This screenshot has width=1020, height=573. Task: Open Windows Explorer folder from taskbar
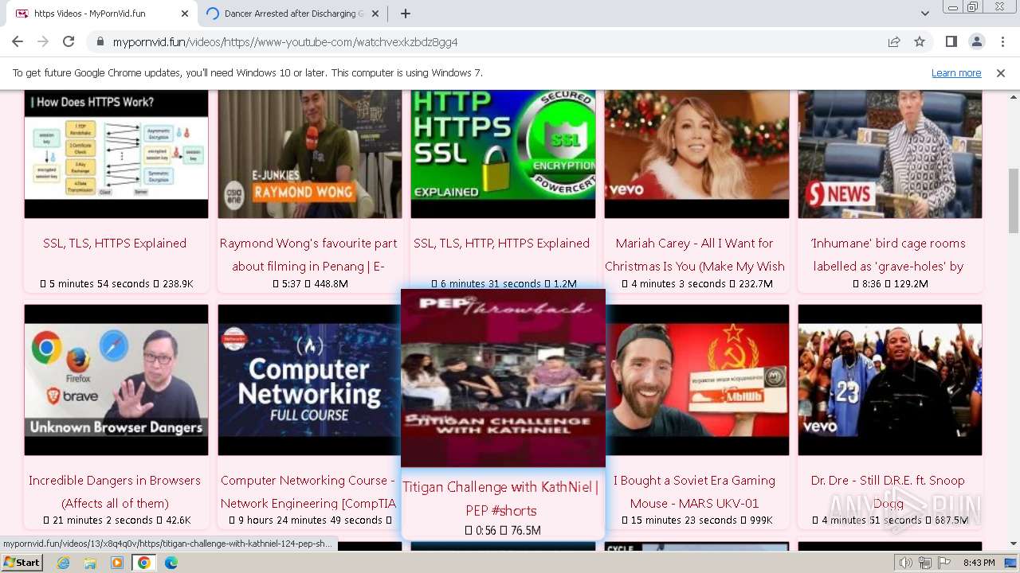coord(90,563)
